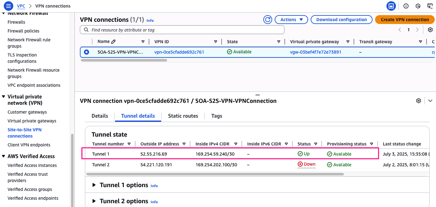Expand the Tunnel 2 options section

(x=94, y=201)
